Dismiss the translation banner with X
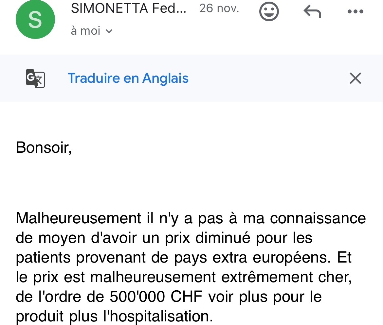The height and width of the screenshot is (325, 383). pos(355,78)
